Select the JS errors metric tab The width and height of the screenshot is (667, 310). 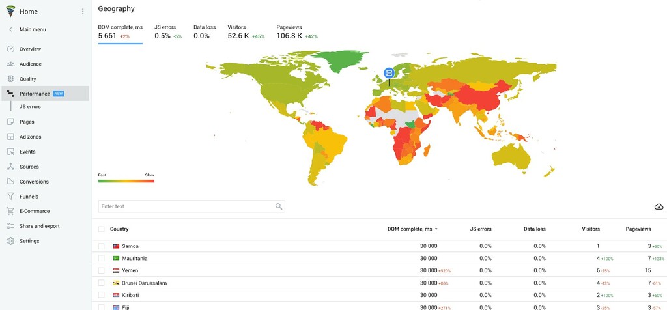click(168, 32)
